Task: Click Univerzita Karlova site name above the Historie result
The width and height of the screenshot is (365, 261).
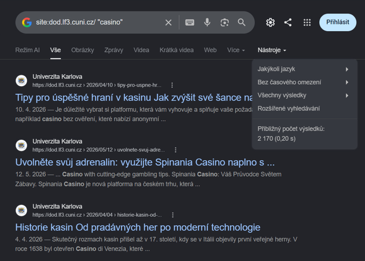Action: [x=57, y=207]
